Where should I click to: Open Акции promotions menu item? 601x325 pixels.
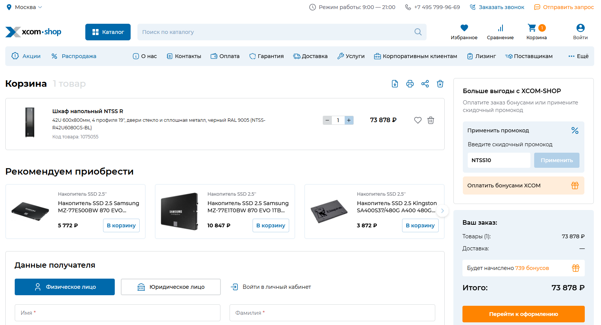(26, 56)
